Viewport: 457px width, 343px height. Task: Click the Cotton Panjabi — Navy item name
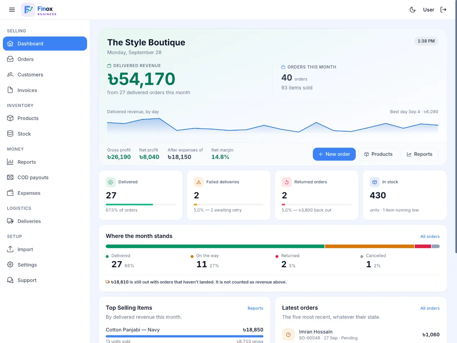point(133,330)
